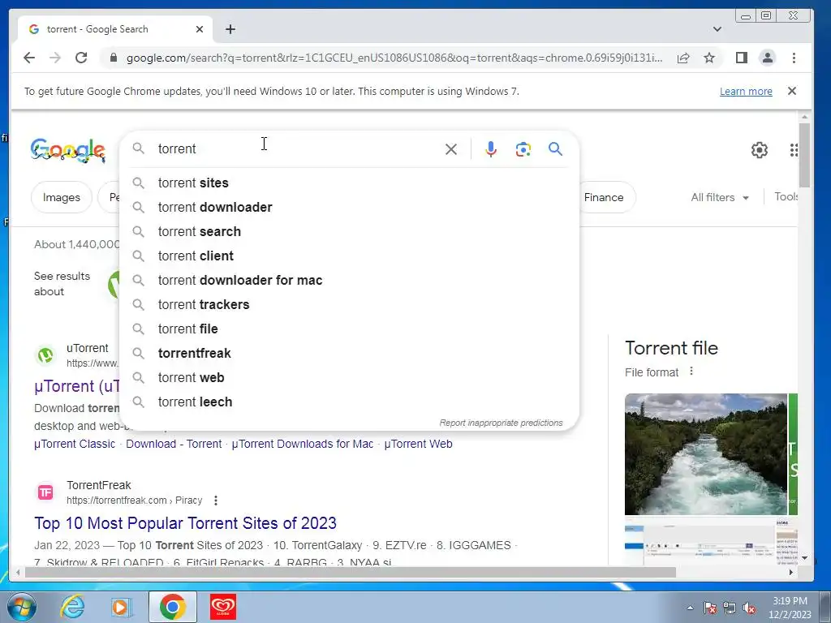Select suggestion torrent downloader
The width and height of the screenshot is (831, 623).
[x=349, y=207]
